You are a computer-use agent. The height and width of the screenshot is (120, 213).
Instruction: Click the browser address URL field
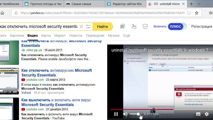coord(103,13)
